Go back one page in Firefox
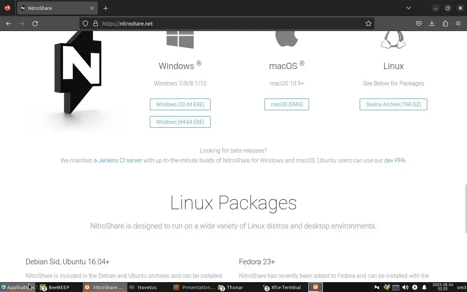 [x=9, y=23]
